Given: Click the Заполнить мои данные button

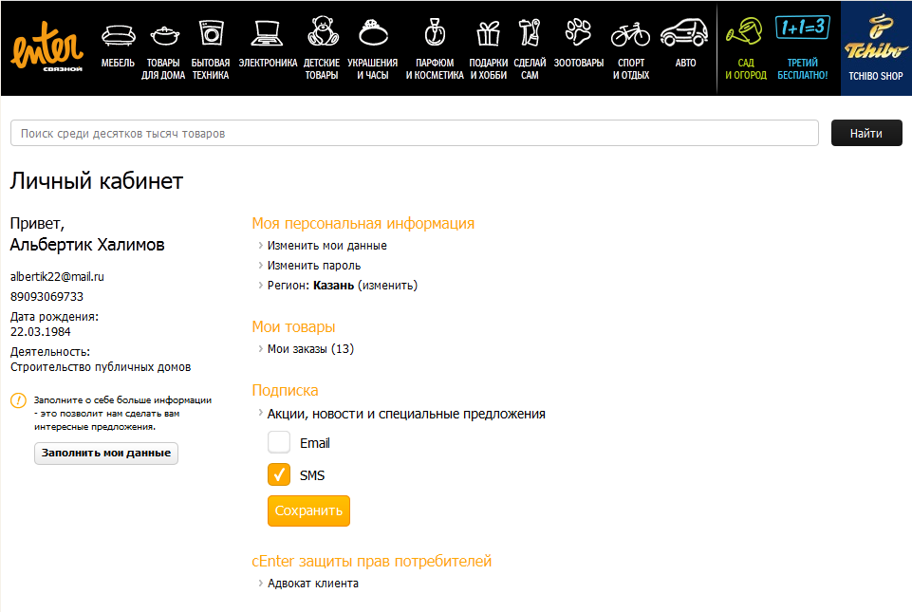Looking at the screenshot, I should tap(106, 454).
